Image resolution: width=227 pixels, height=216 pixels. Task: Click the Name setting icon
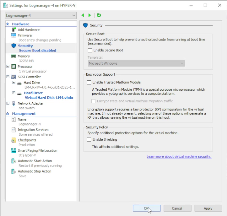pos(14,119)
